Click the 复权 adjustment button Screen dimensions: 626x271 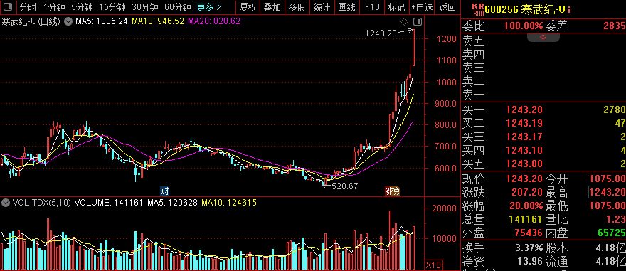click(248, 7)
